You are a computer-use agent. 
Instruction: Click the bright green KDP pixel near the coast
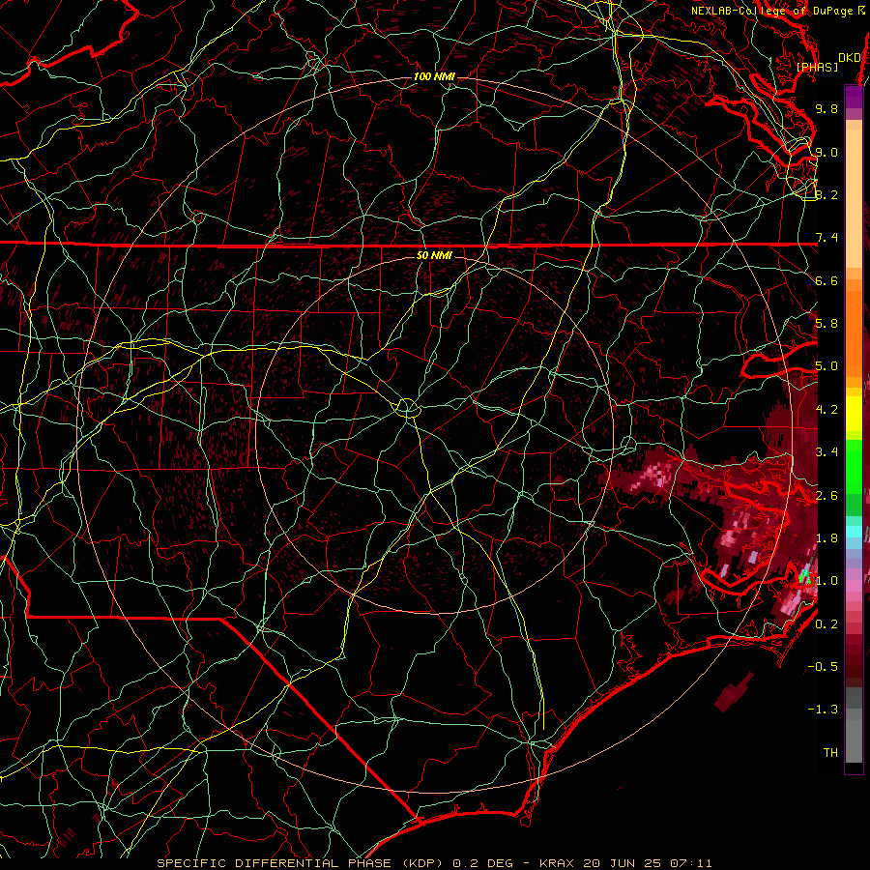pyautogui.click(x=803, y=576)
